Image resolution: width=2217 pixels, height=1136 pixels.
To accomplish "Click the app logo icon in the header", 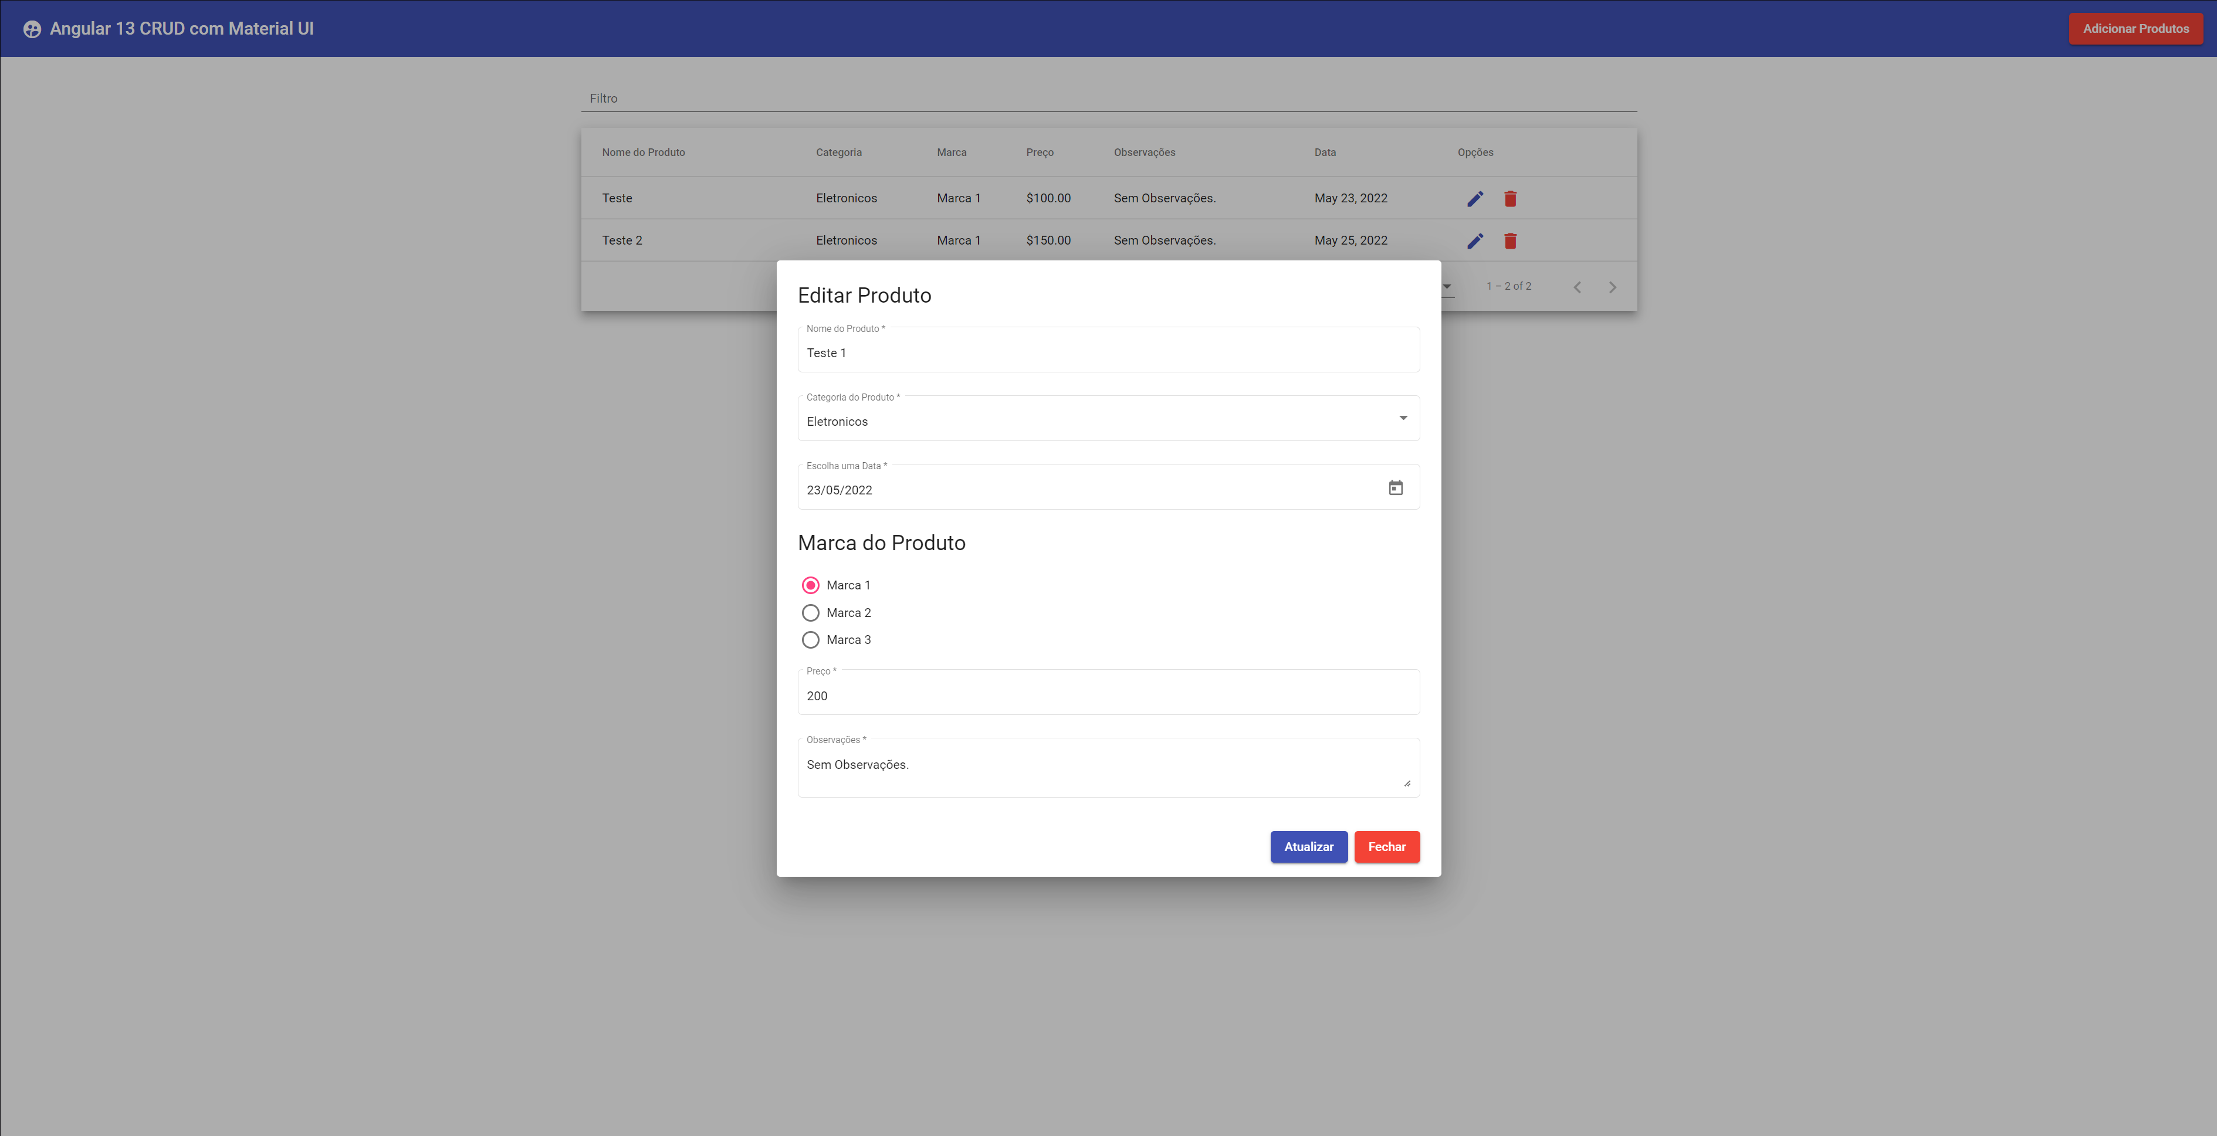I will (32, 29).
